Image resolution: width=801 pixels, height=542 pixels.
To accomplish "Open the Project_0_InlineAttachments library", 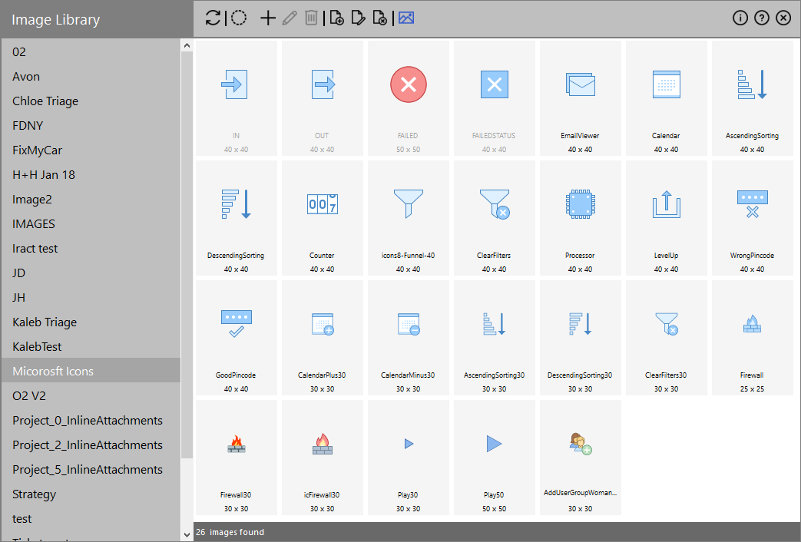I will (x=91, y=419).
